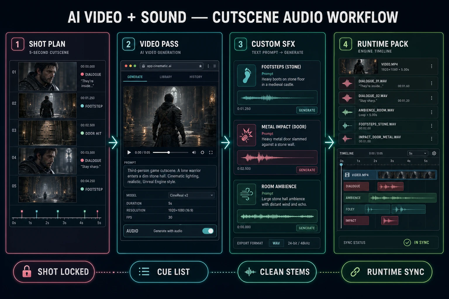This screenshot has width=449, height=299.
Task: Click the Shot Locked pill button
Action: coord(54,272)
